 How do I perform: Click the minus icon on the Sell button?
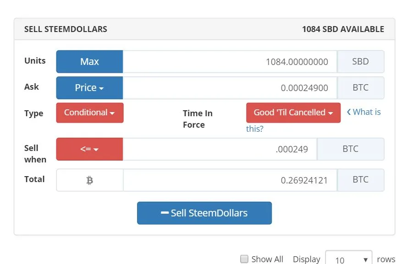pyautogui.click(x=165, y=213)
